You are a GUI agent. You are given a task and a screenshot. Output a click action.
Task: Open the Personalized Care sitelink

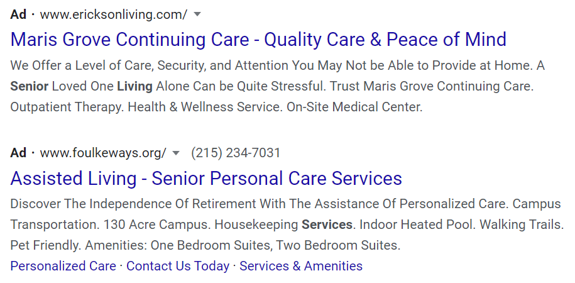tap(63, 266)
